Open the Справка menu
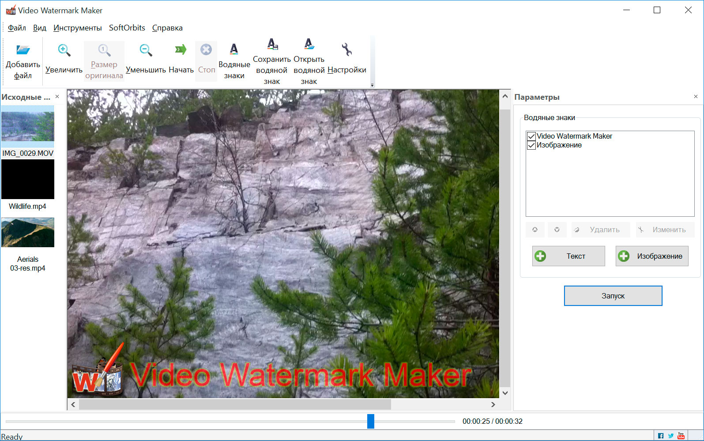 [x=167, y=28]
